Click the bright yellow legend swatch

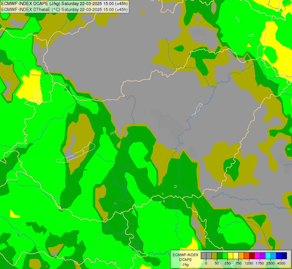point(230,256)
